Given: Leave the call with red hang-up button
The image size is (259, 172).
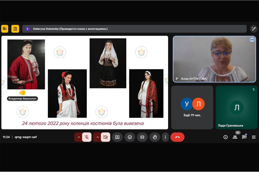Looking at the screenshot, I should [x=177, y=137].
